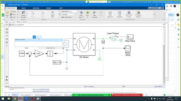The width and height of the screenshot is (181, 101).
Task: Collapse the toolstrip with the minimize arrow
Action: 163,20
